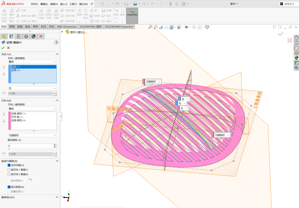Image resolution: width=299 pixels, height=208 pixels.
Task: Open SOLIDWORKS Forum icon in task pane
Action: [x=296, y=68]
